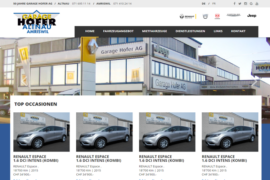Click first card's CHF 34'900.- price
Viewport: 270px width, 180px height.
click(22, 175)
